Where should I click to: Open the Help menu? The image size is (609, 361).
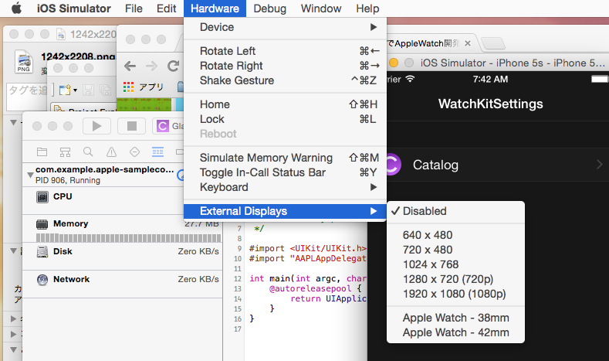(x=367, y=9)
